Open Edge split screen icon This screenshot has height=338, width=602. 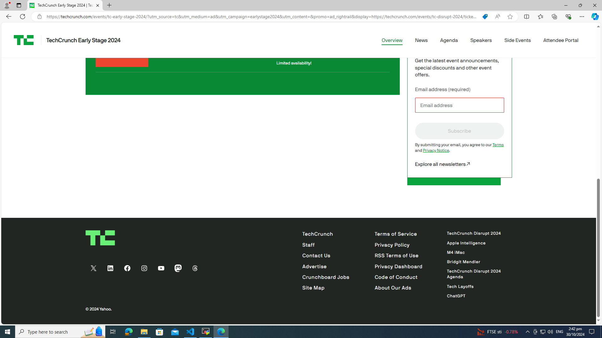[x=526, y=17]
